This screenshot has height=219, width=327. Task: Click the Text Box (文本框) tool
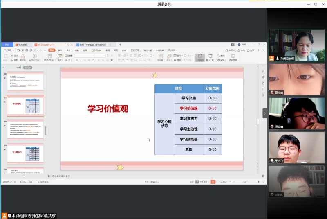(x=161, y=56)
